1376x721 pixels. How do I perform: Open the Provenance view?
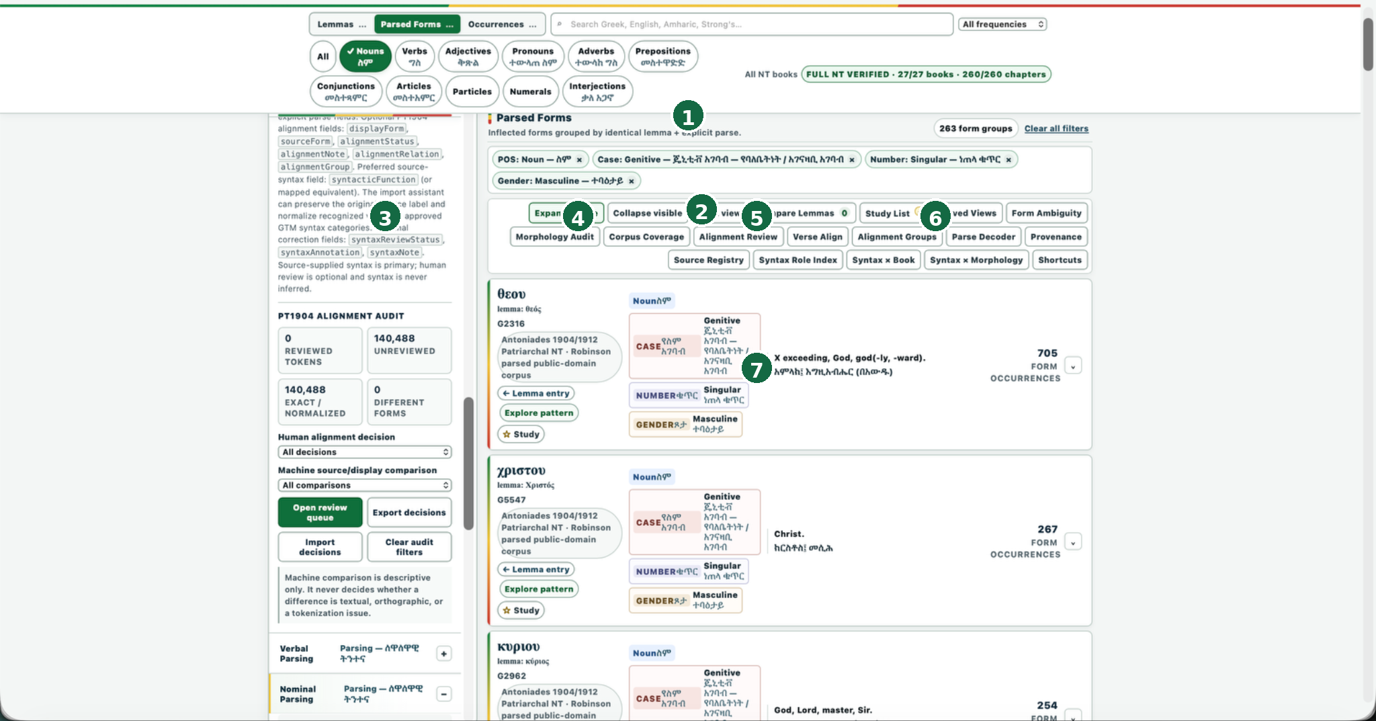coord(1056,237)
